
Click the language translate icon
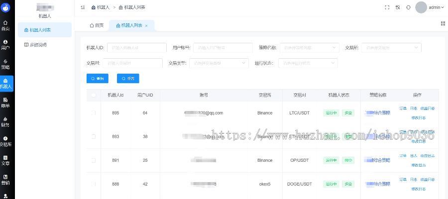[x=398, y=7]
